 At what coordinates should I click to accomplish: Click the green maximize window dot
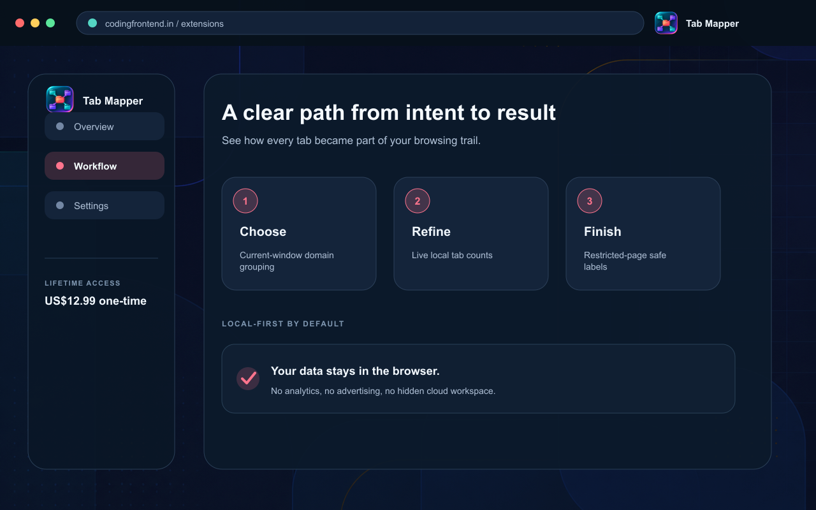tap(50, 23)
